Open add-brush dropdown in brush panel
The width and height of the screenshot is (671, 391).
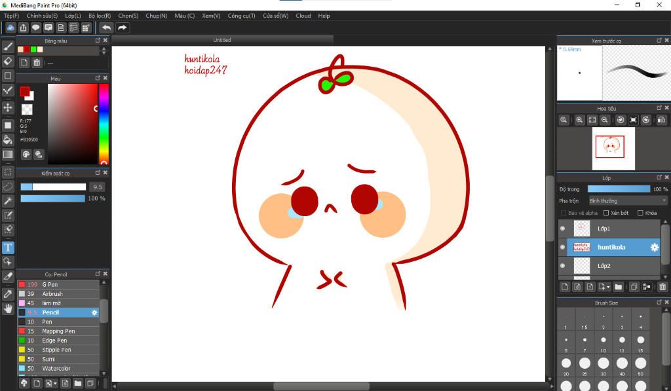pyautogui.click(x=51, y=383)
